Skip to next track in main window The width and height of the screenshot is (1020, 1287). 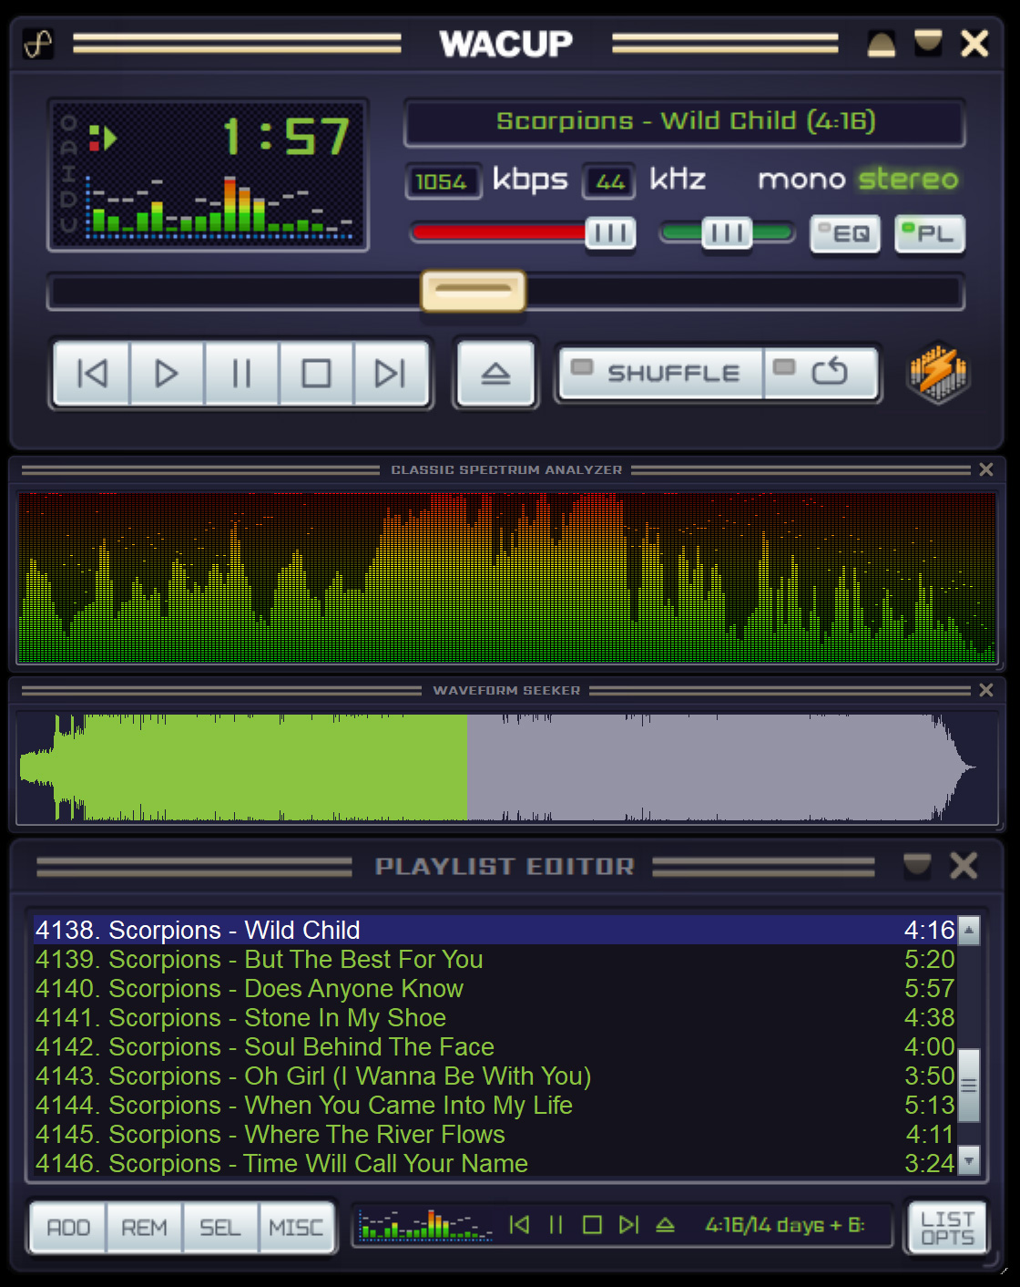coord(391,374)
